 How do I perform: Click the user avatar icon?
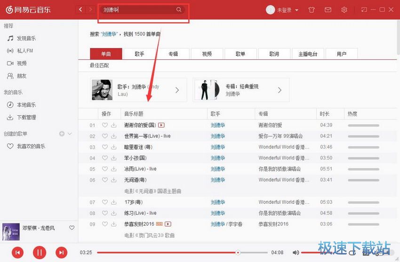[270, 10]
